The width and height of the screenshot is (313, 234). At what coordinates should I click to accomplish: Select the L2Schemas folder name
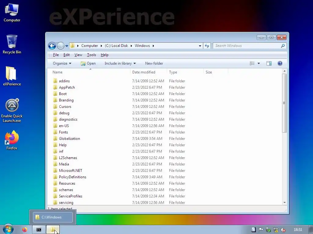(68, 158)
